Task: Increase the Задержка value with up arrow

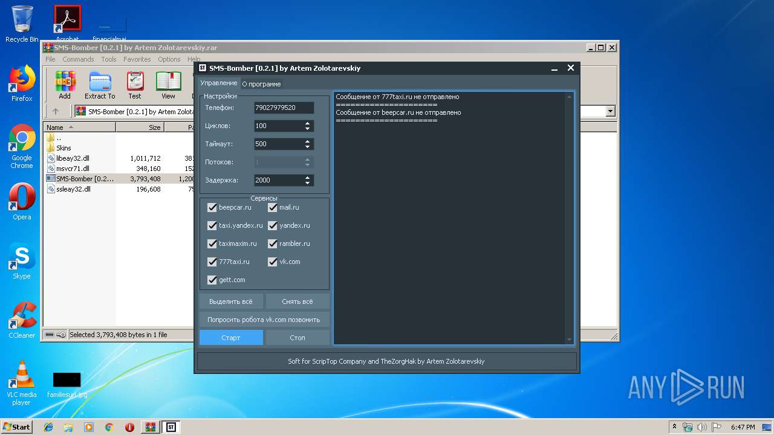Action: coord(307,178)
